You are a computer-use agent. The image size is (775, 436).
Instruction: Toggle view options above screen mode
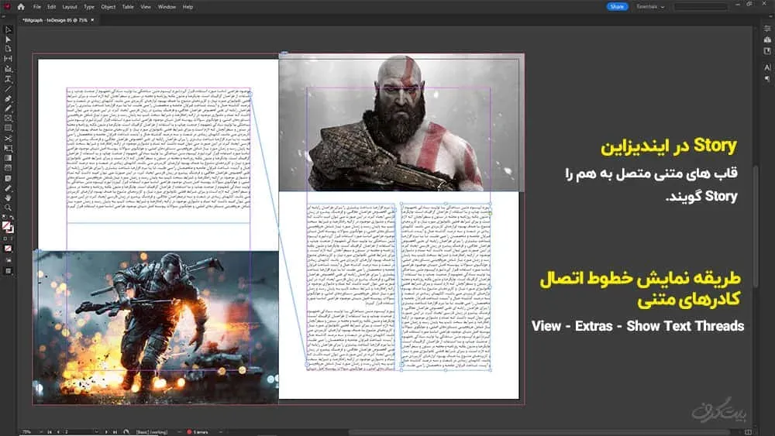8,260
